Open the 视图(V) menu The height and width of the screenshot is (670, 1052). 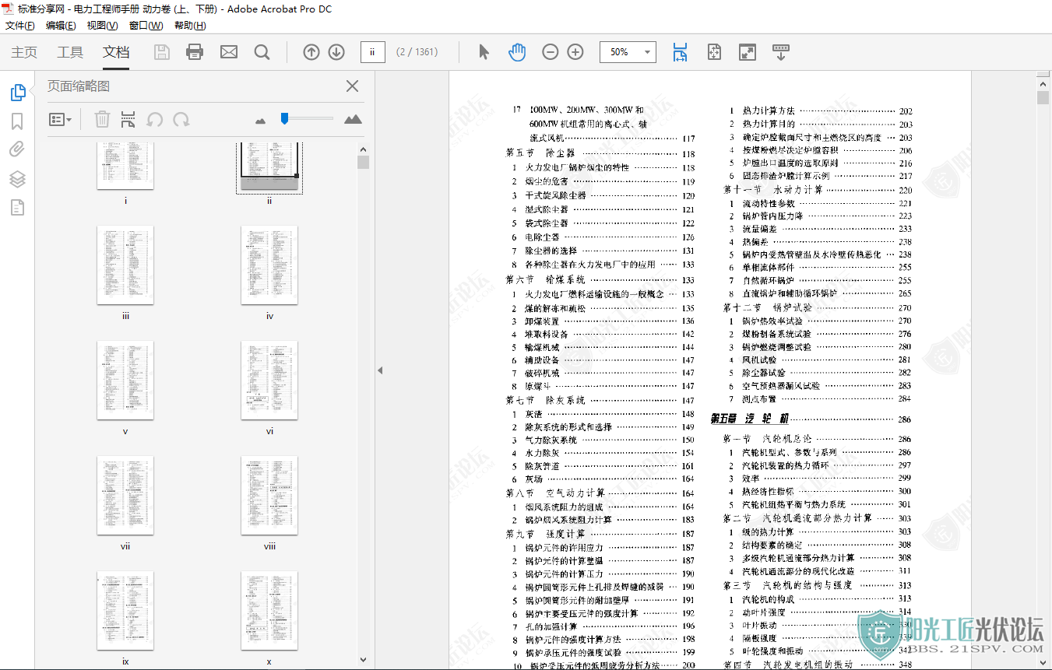coord(102,26)
